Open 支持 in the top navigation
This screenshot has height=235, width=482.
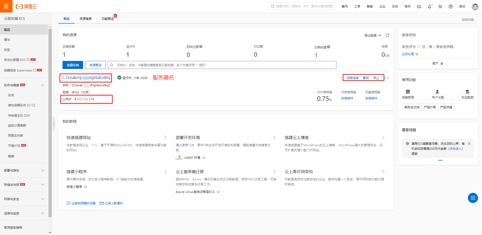(x=395, y=7)
